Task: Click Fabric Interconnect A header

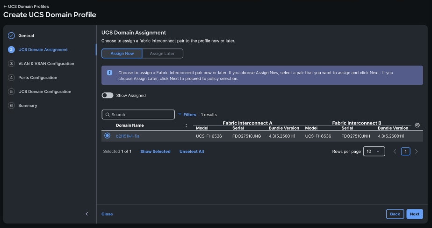Action: point(247,123)
